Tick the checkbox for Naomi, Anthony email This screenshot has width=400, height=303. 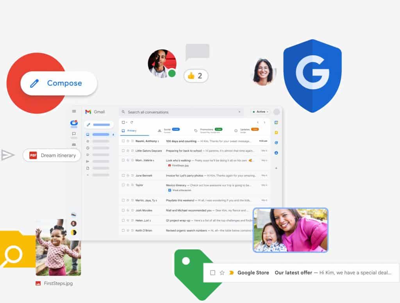click(x=123, y=141)
